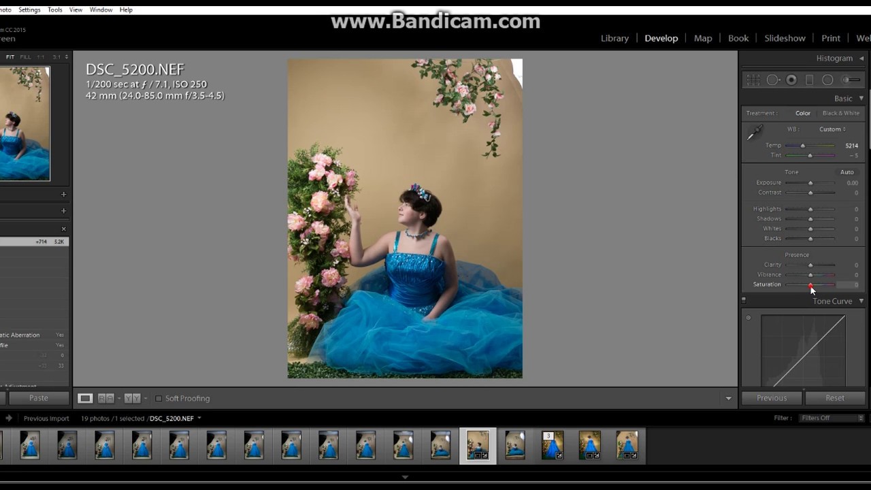Viewport: 871px width, 490px height.
Task: Set navigator zoom to FIT
Action: tap(10, 57)
